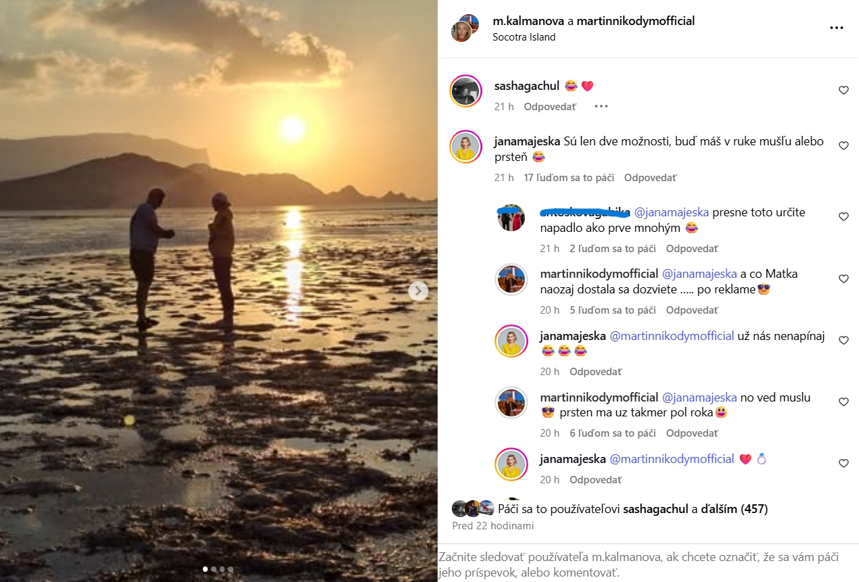The image size is (859, 582).
Task: View the 17 likes on janamajeska's comment
Action: pyautogui.click(x=569, y=178)
